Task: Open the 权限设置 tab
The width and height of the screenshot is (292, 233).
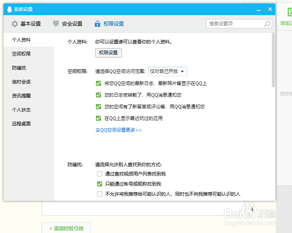Action: pos(109,24)
